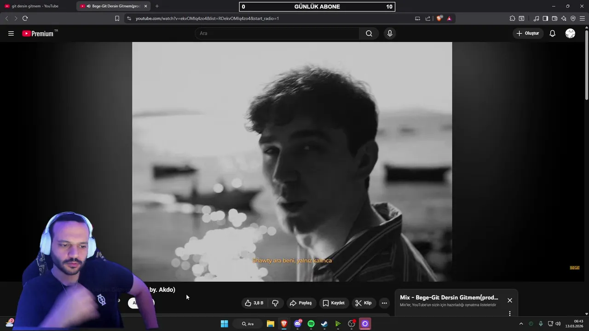Click the page vertical scrollbar thumb

point(586,64)
